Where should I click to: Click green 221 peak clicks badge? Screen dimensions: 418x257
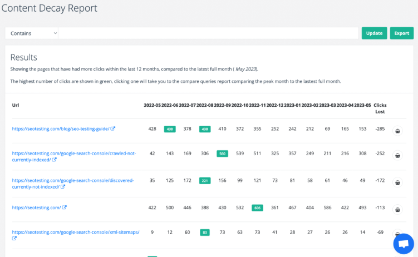(204, 181)
